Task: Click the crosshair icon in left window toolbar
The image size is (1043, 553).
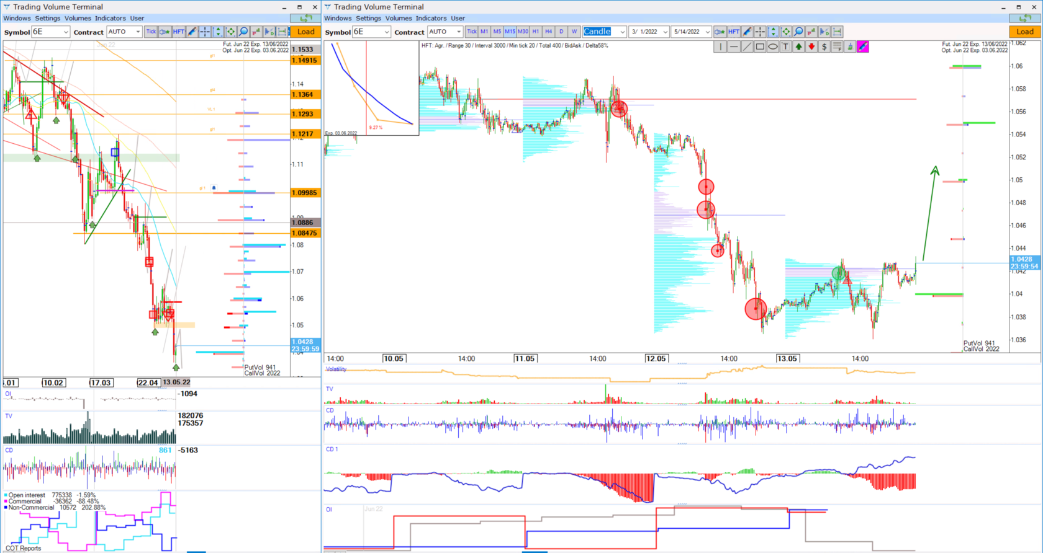Action: coord(204,32)
